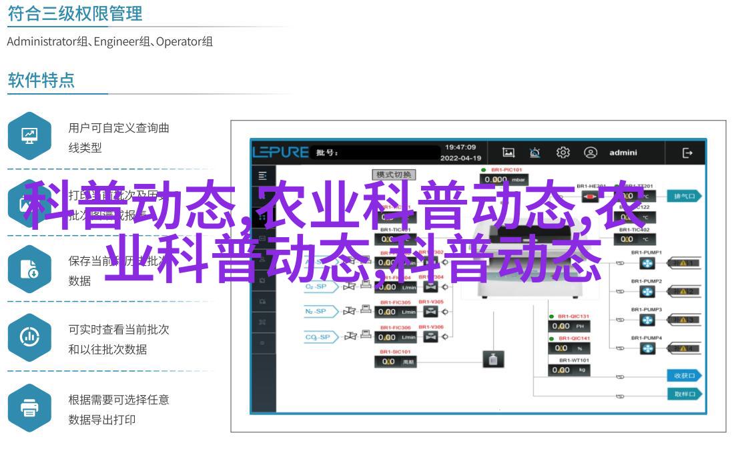
Task: Click the BR1-V306 valve icon
Action: (x=430, y=336)
